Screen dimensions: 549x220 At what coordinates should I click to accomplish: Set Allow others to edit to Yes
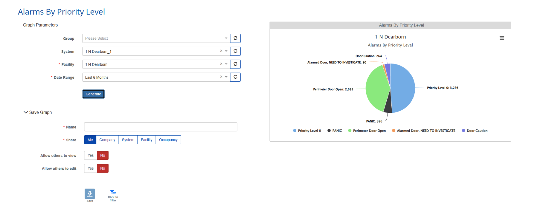point(91,168)
